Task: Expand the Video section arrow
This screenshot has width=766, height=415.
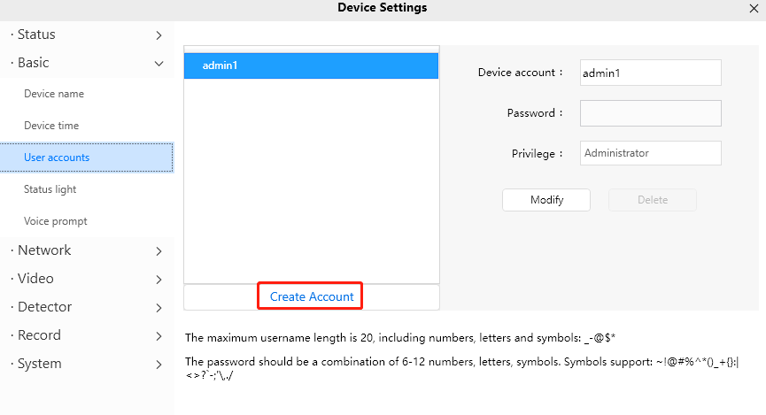Action: pos(159,280)
